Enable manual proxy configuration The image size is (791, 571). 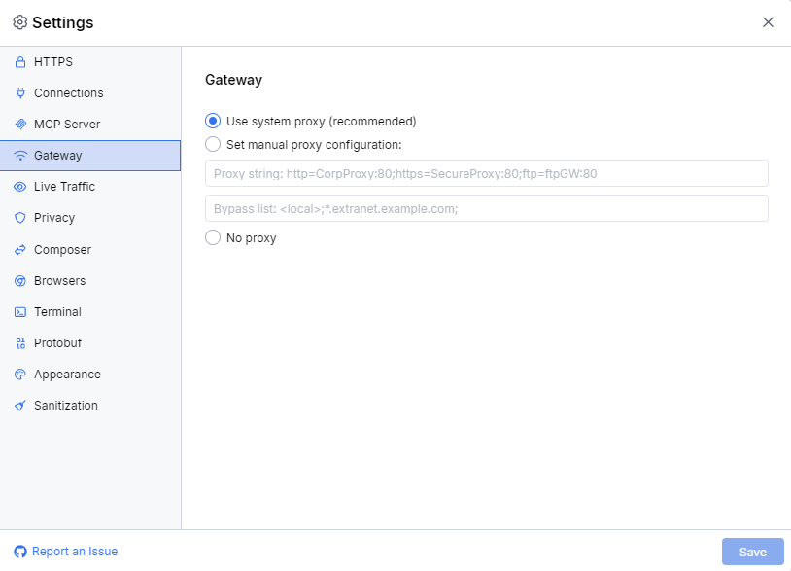(x=213, y=144)
